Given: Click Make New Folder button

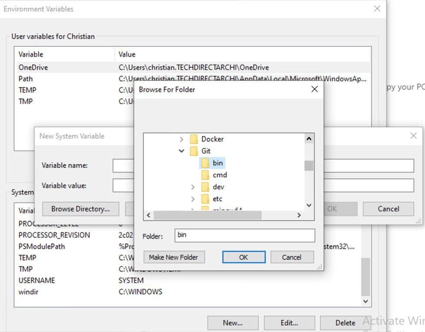Looking at the screenshot, I should 173,257.
